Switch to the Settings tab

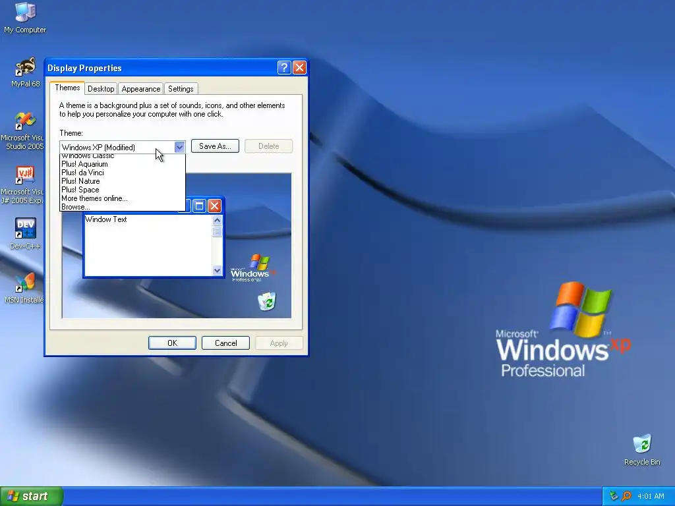pyautogui.click(x=181, y=89)
